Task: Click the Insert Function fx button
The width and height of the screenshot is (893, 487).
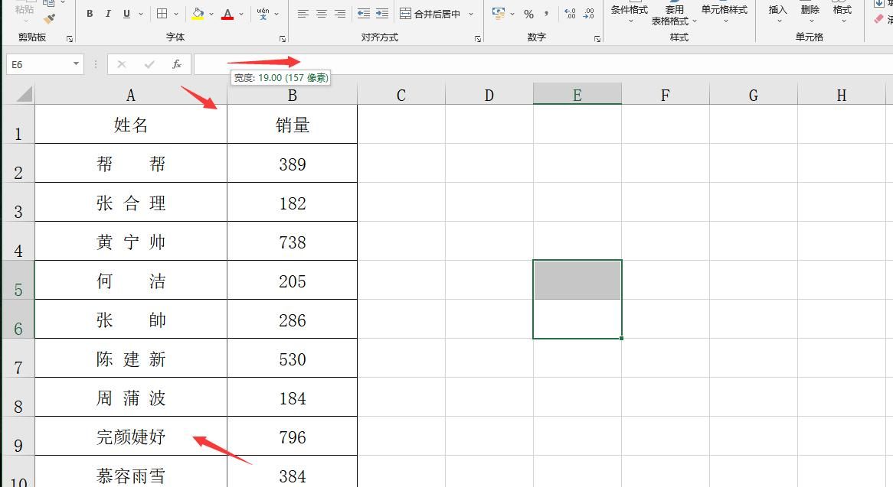Action: click(x=177, y=63)
